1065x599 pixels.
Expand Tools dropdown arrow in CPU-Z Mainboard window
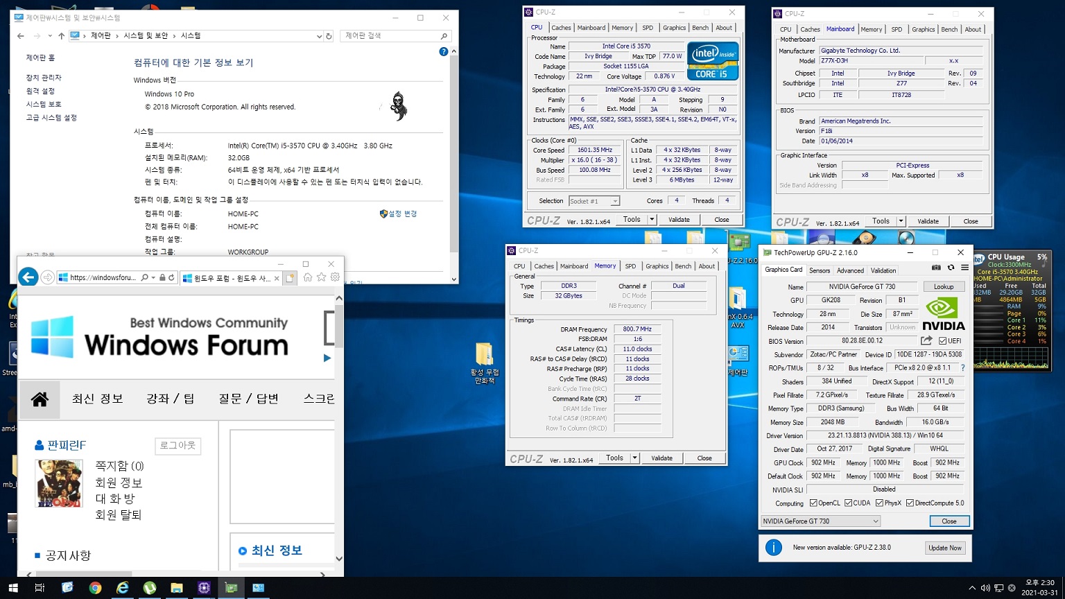(901, 221)
